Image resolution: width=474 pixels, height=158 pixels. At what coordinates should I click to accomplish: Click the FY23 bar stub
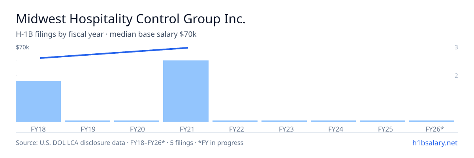[284, 121]
